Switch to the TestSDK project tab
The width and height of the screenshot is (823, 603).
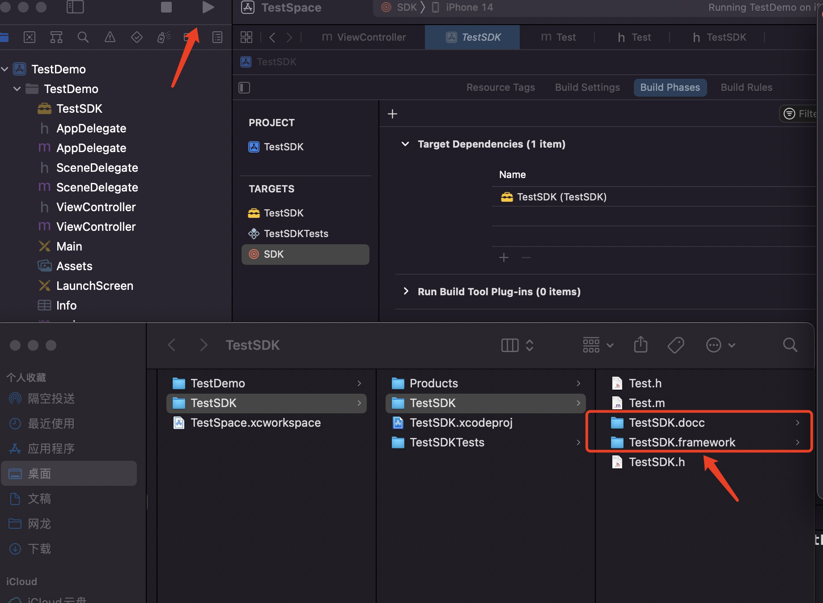coord(473,37)
